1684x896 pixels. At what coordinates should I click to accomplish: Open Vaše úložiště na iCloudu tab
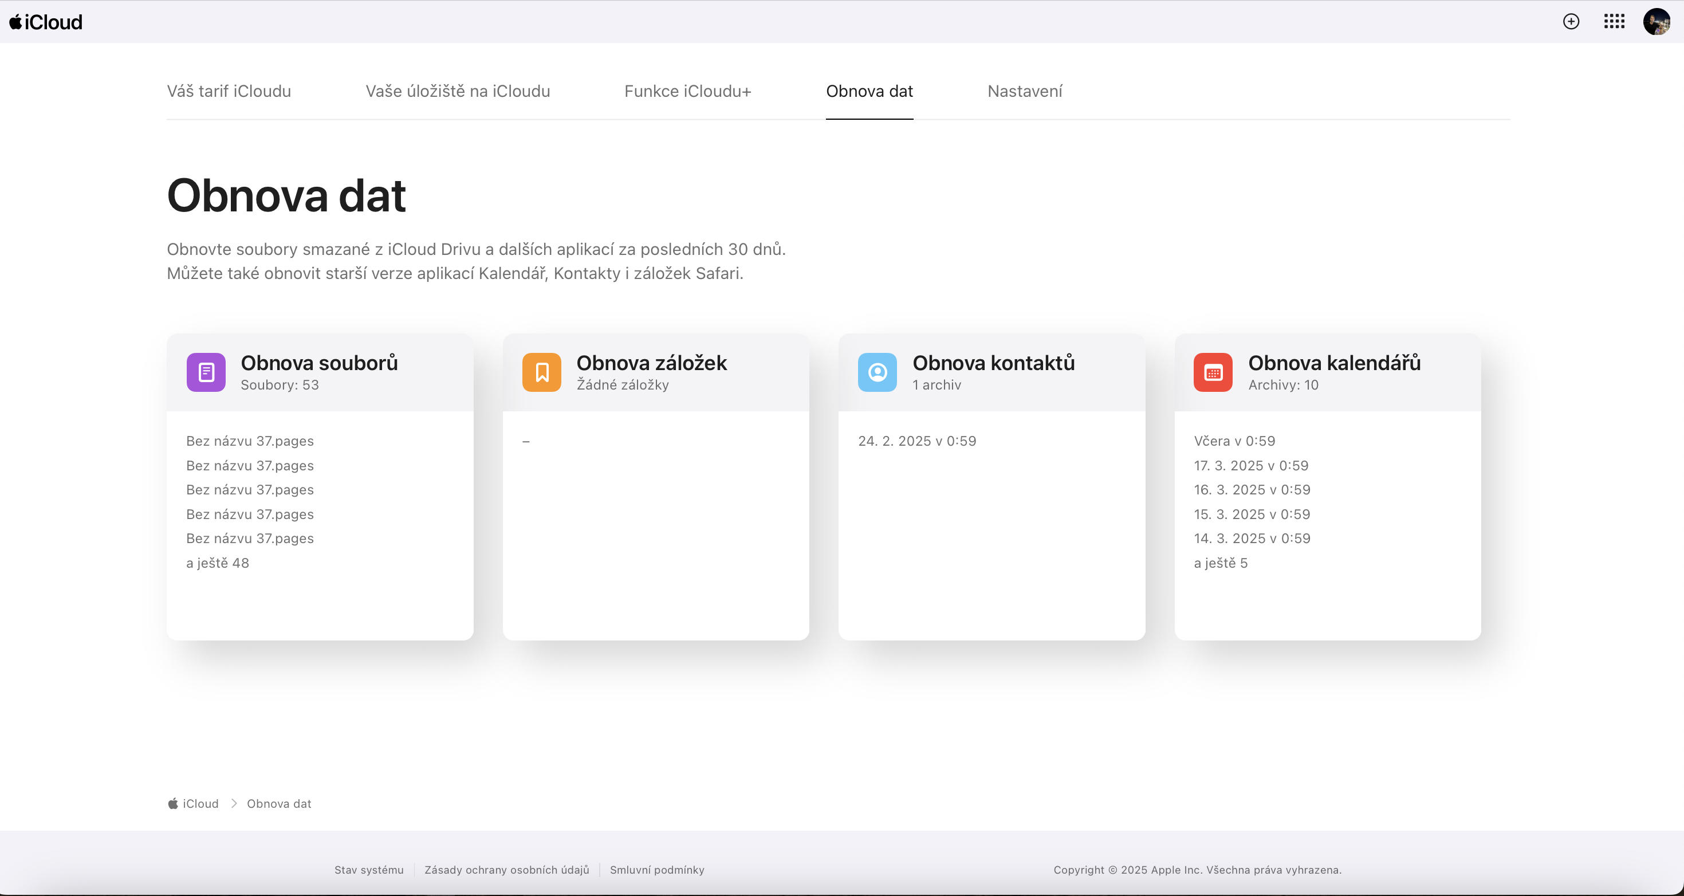458,91
